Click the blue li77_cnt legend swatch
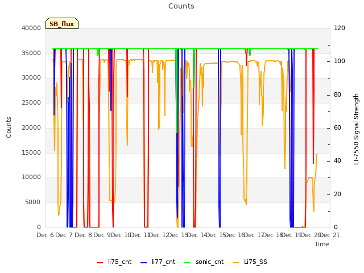 [144, 263]
